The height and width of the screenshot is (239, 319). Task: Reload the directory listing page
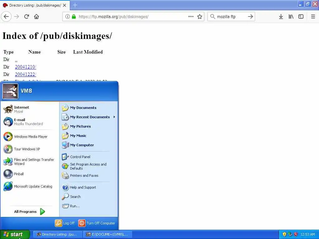point(27,16)
